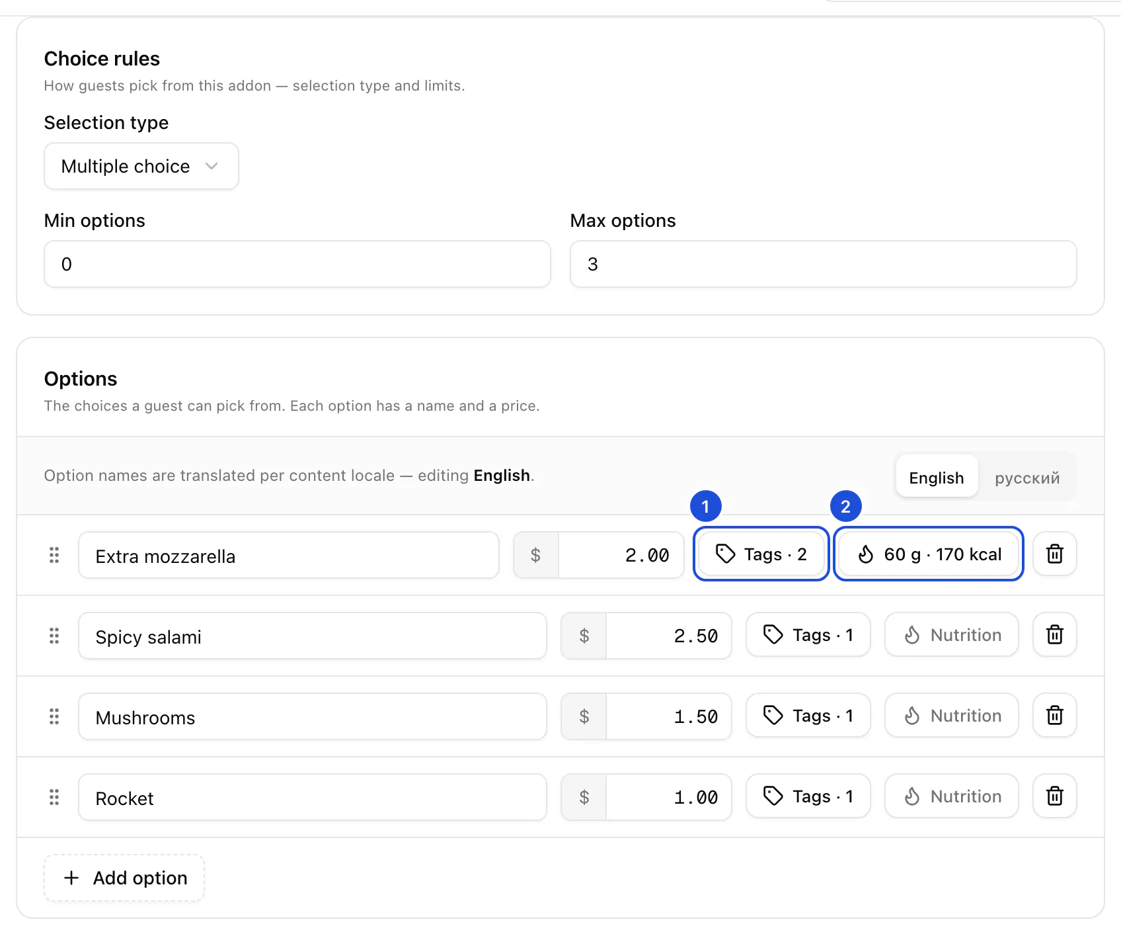Viewport: 1121px width, 934px height.
Task: Click the Choice rules heading
Action: 102,59
